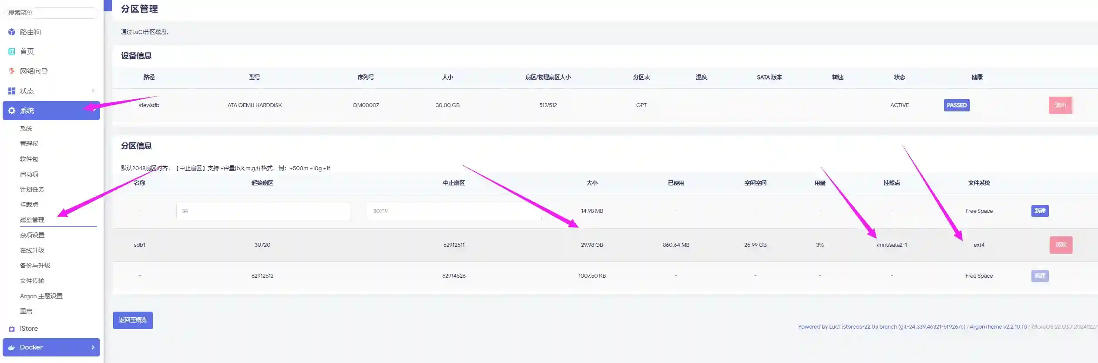Click the 状态 grid icon
The image size is (1098, 363).
click(x=12, y=91)
